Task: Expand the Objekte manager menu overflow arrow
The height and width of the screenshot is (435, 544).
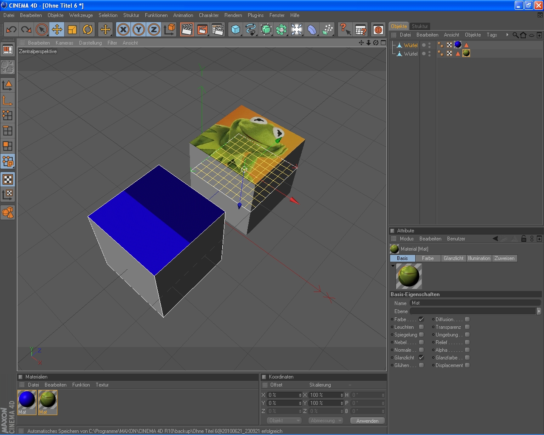Action: coord(507,35)
